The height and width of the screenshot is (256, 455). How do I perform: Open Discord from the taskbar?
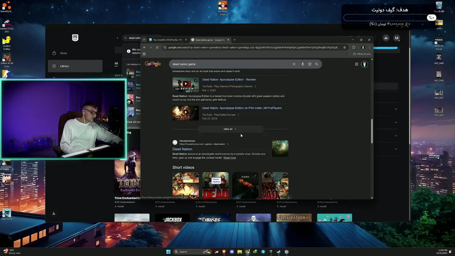tap(232, 252)
